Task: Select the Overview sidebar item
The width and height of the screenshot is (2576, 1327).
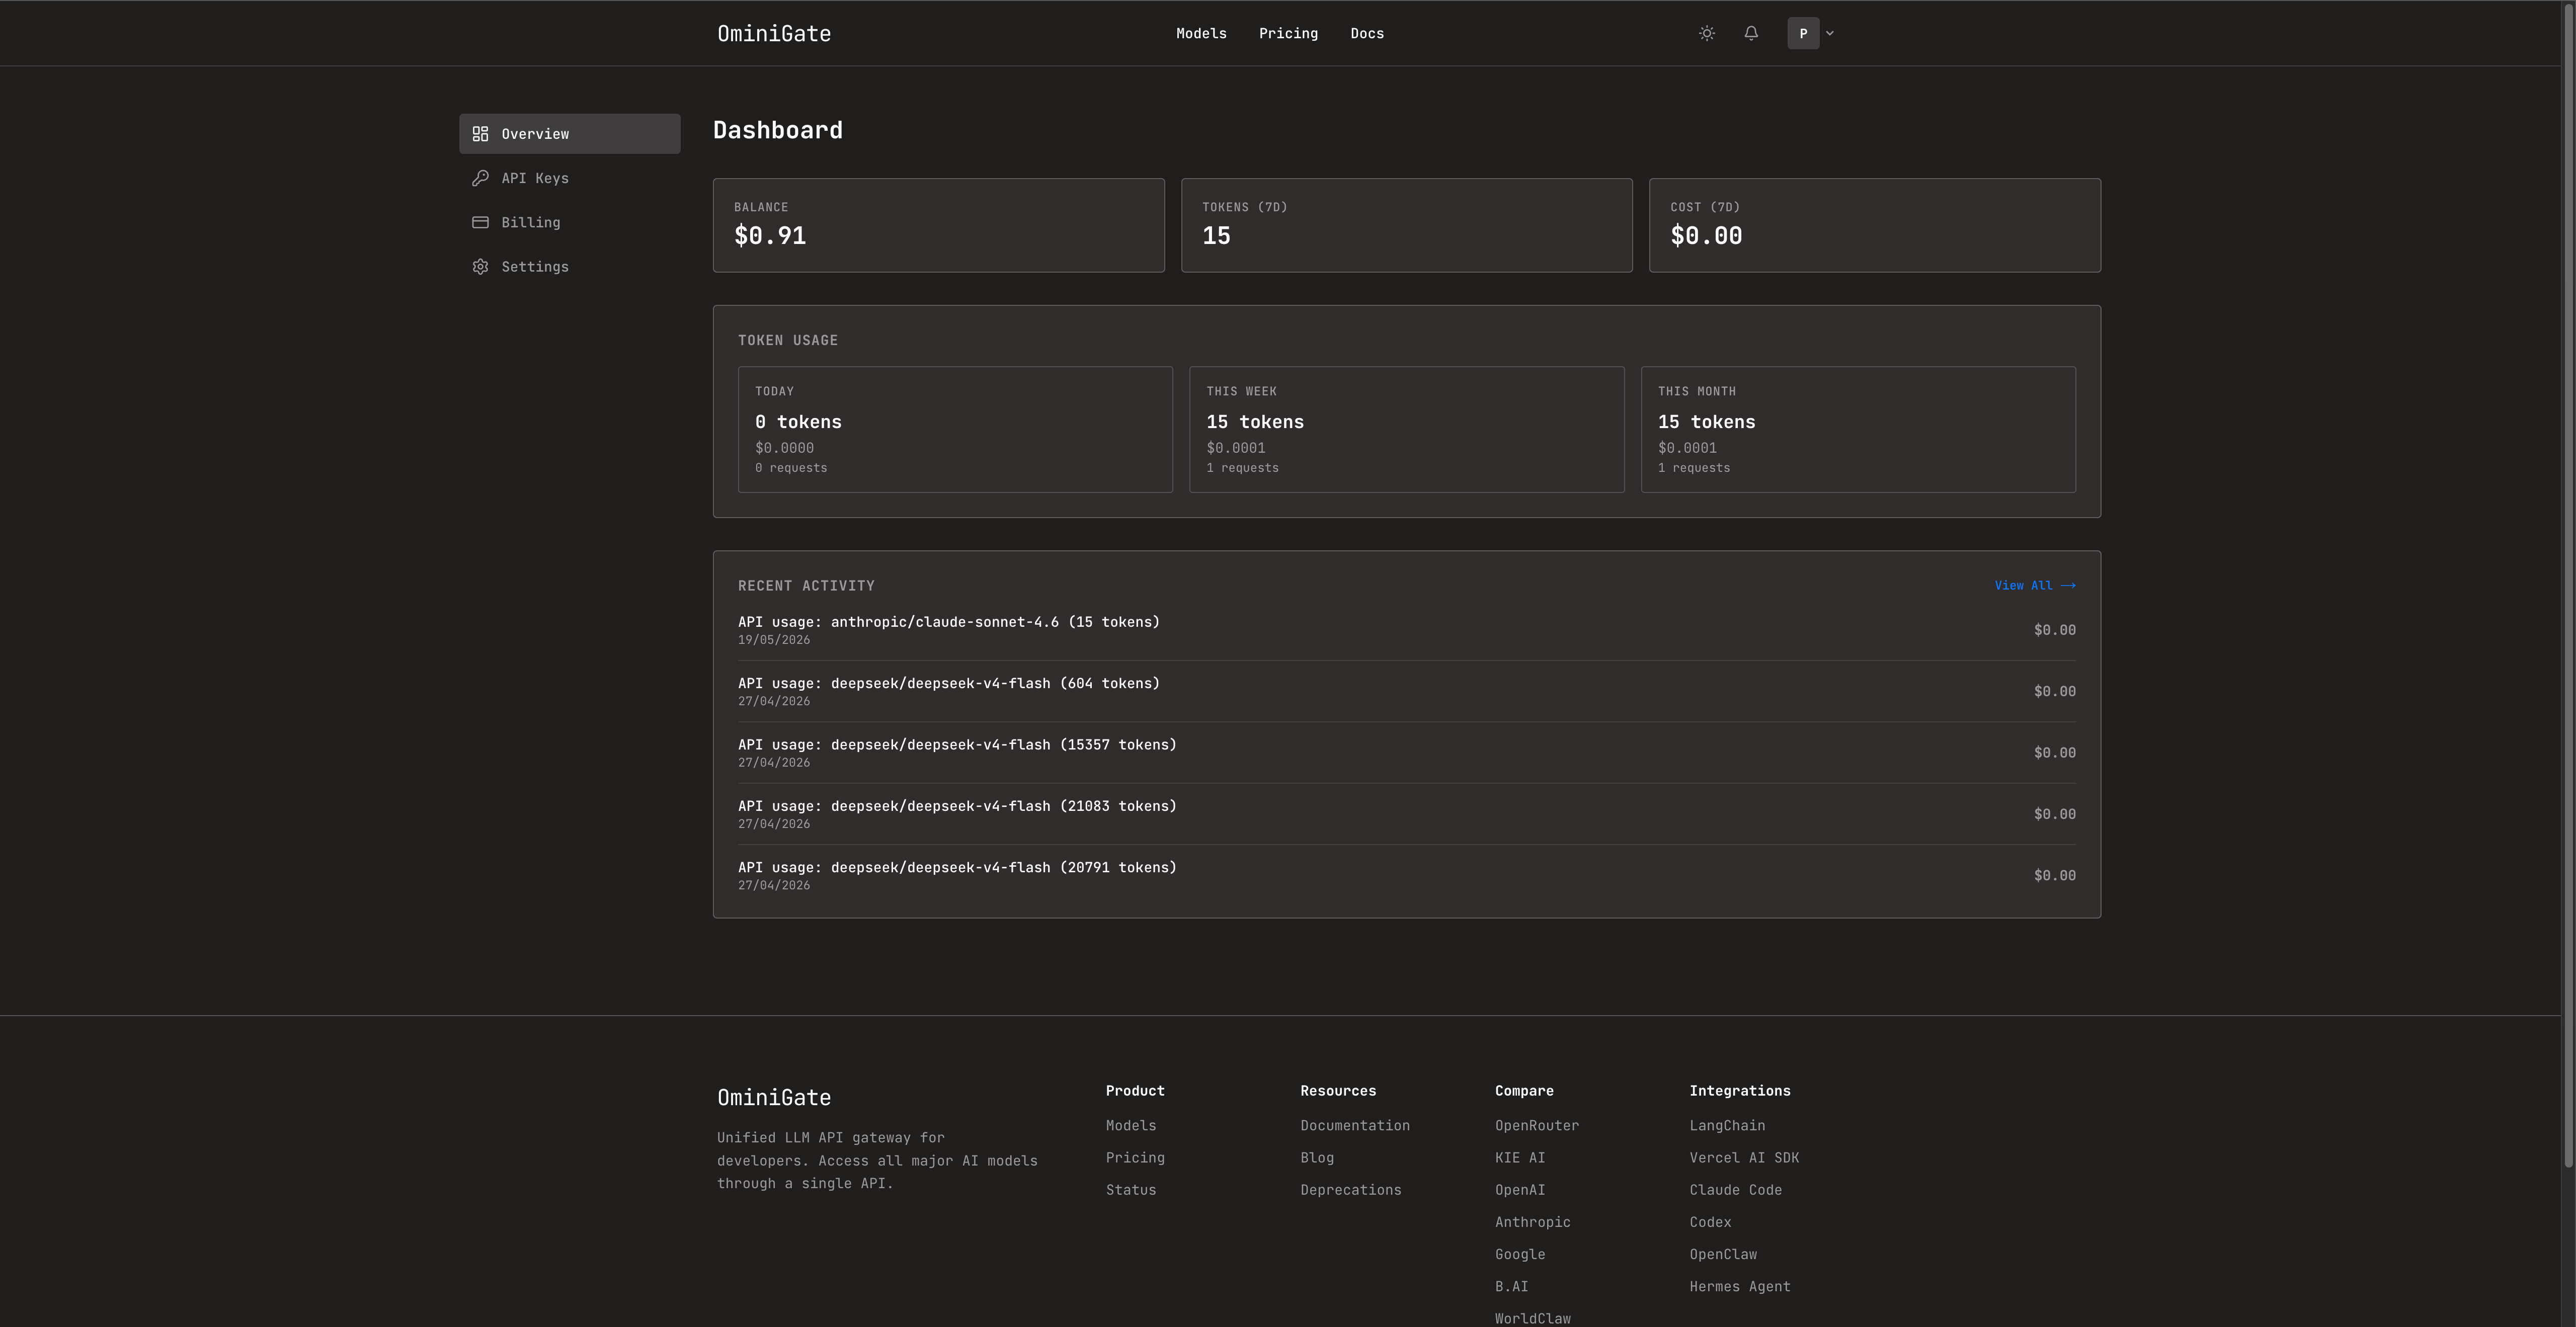Action: pos(570,134)
